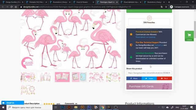View the tote bags mockup thumbnail
196x110 pixels.
pos(45,77)
